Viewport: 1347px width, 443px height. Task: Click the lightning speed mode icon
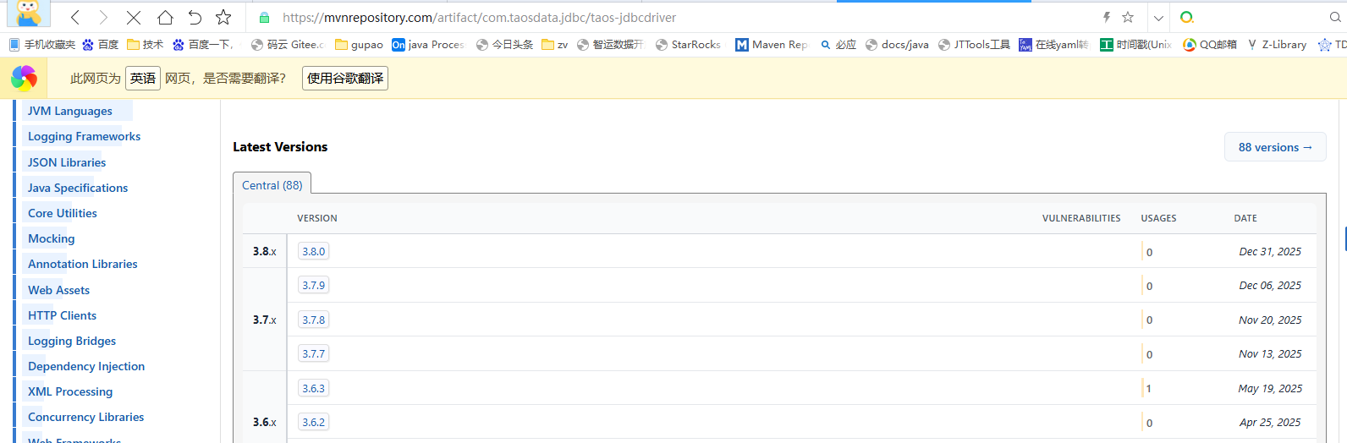[1106, 17]
